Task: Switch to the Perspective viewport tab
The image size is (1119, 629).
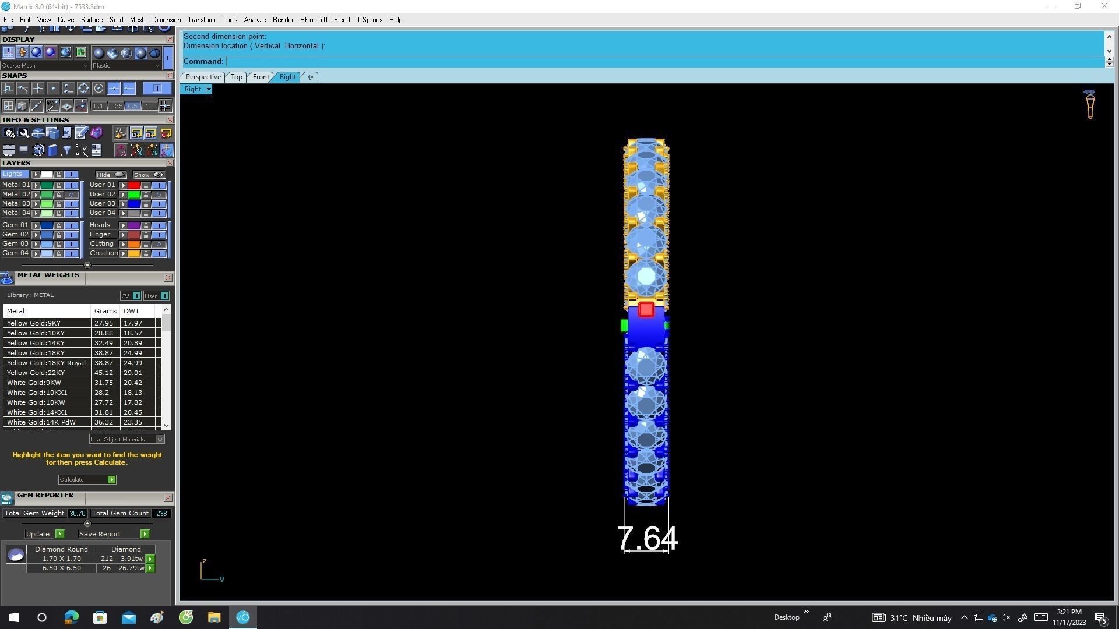Action: pyautogui.click(x=203, y=77)
